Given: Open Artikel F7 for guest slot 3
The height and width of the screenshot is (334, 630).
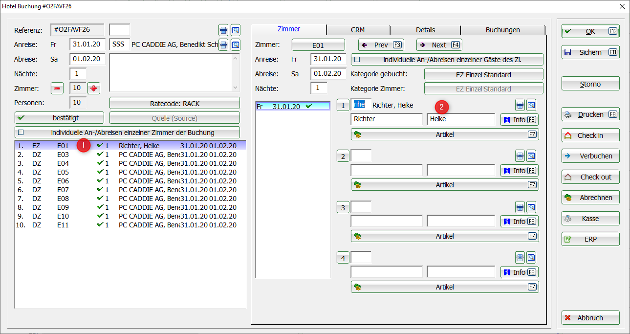Looking at the screenshot, I should click(445, 236).
